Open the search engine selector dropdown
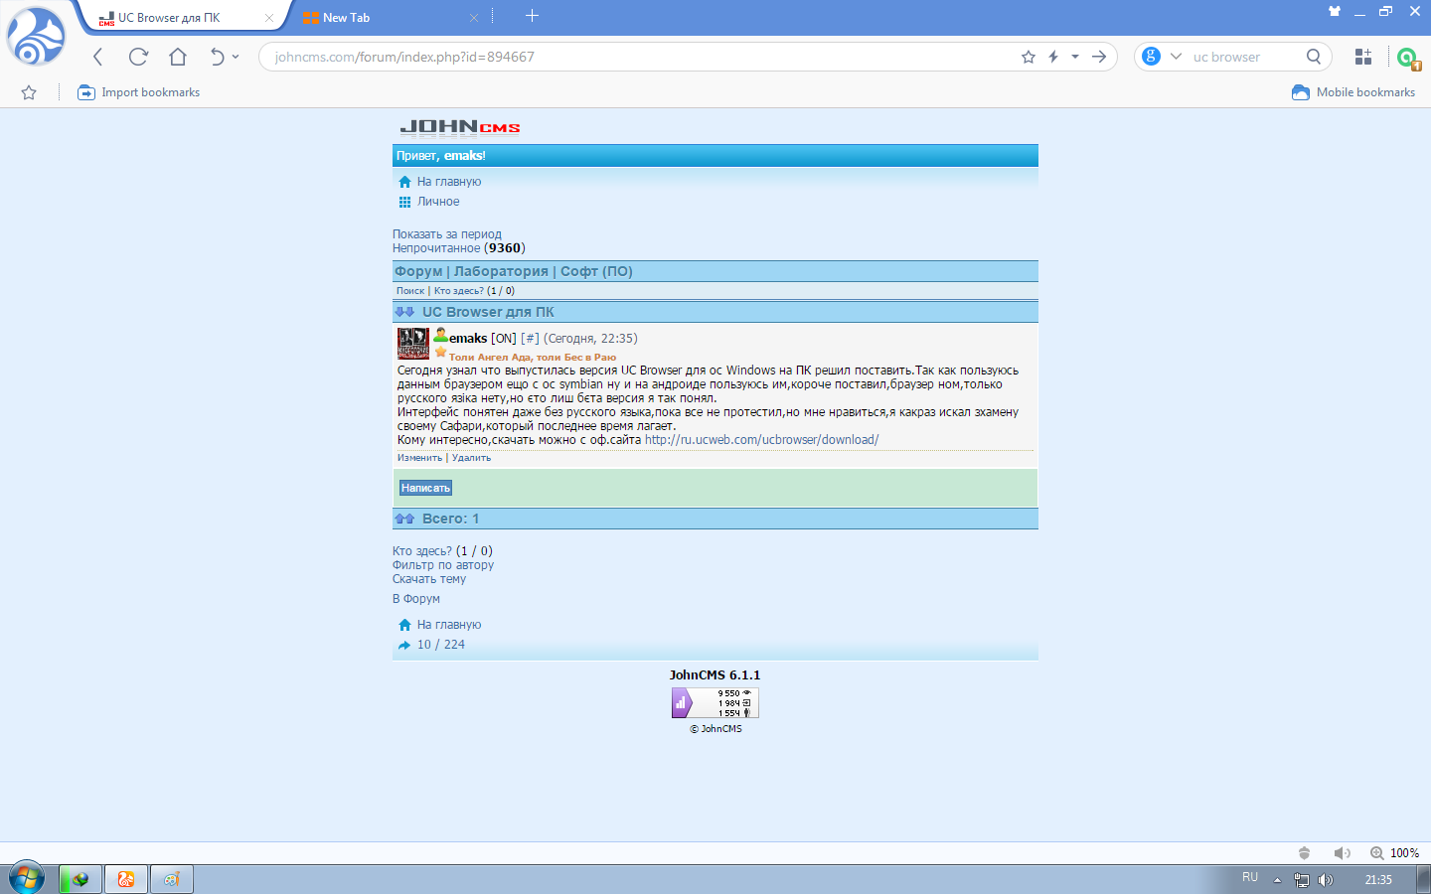1431x894 pixels. pyautogui.click(x=1176, y=57)
